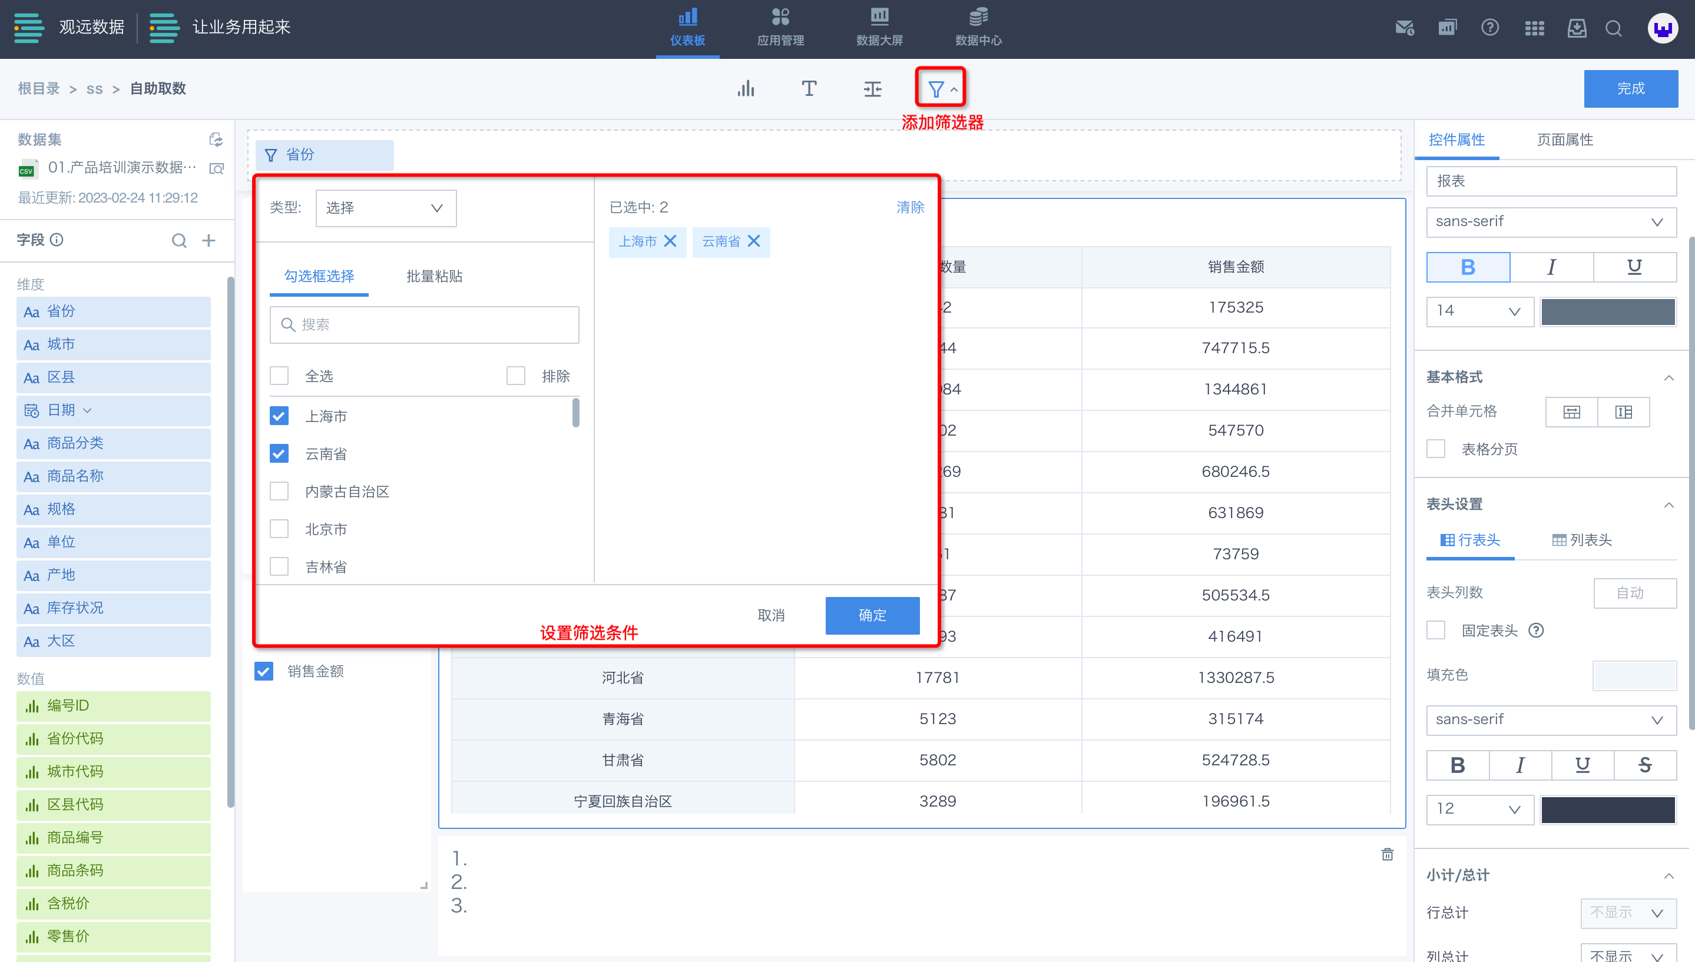Check the 内蒙古自治区 checkbox
The height and width of the screenshot is (962, 1695).
pyautogui.click(x=279, y=492)
